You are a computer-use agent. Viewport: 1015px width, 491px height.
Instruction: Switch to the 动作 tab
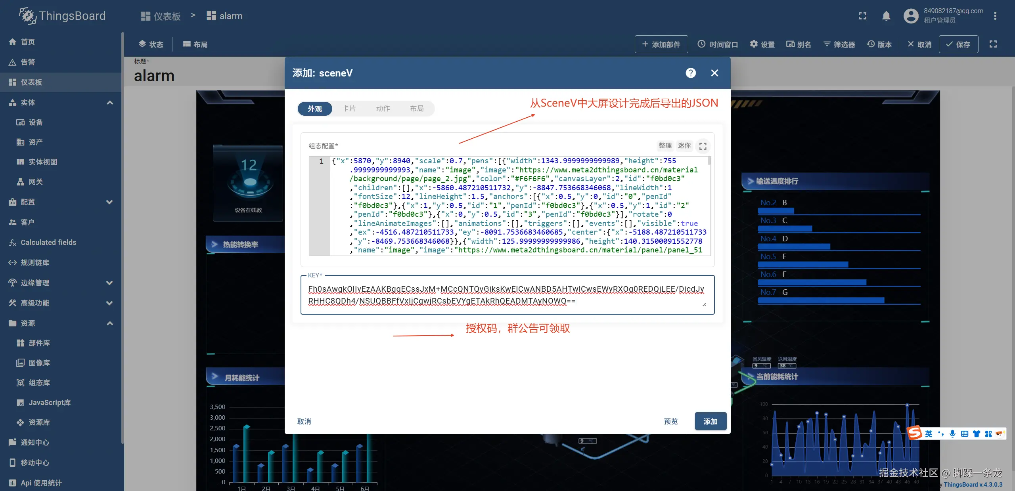pos(383,109)
